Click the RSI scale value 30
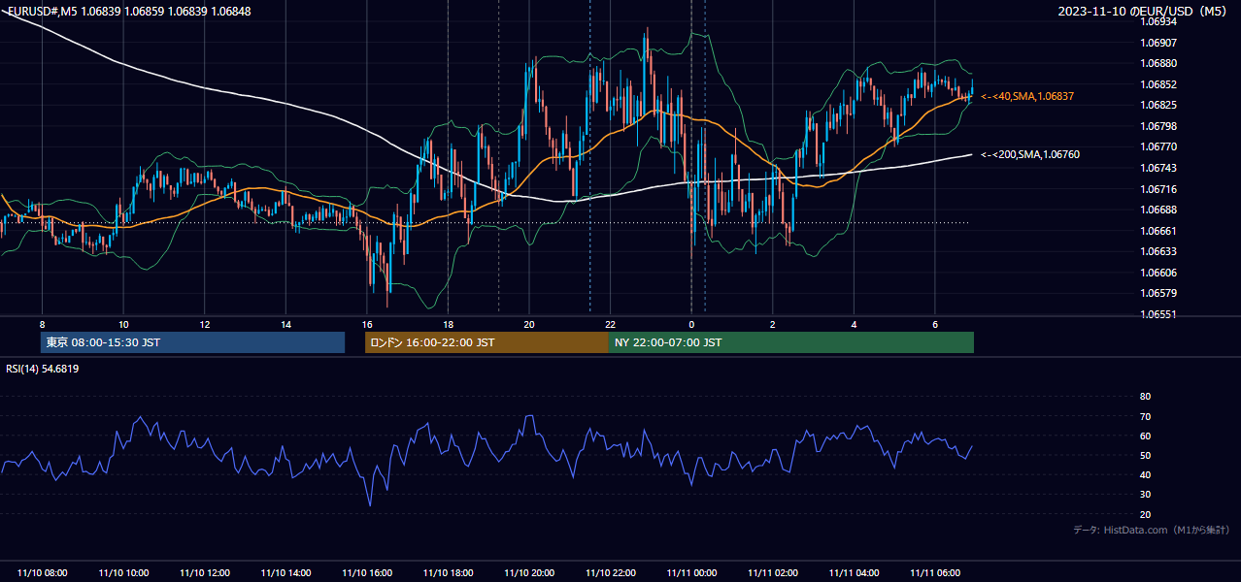The image size is (1241, 582). click(1145, 495)
